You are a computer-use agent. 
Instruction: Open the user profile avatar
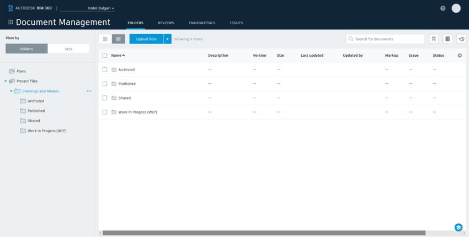(x=456, y=8)
